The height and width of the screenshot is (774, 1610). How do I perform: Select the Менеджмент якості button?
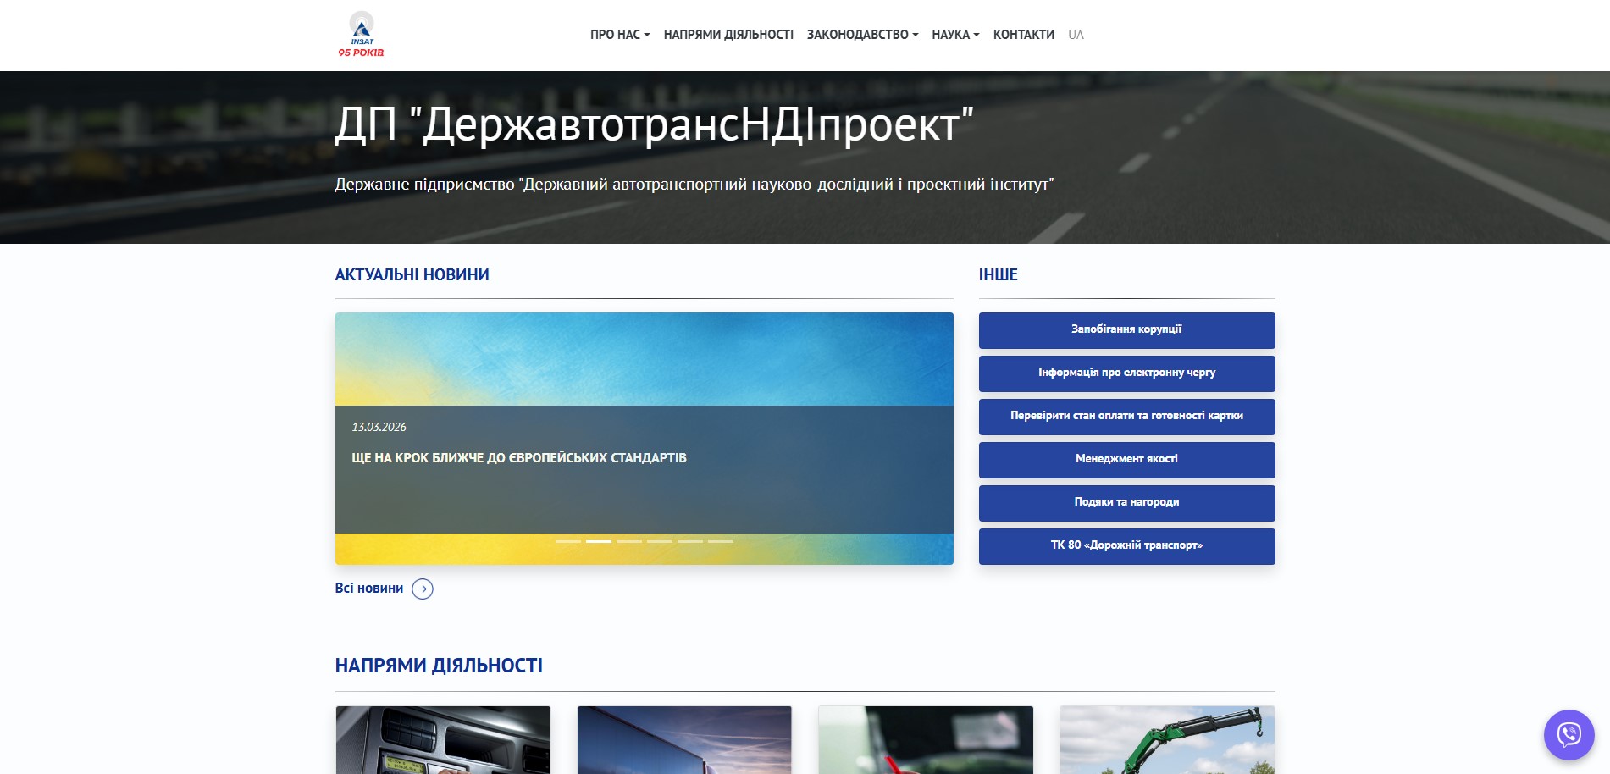[x=1126, y=460]
